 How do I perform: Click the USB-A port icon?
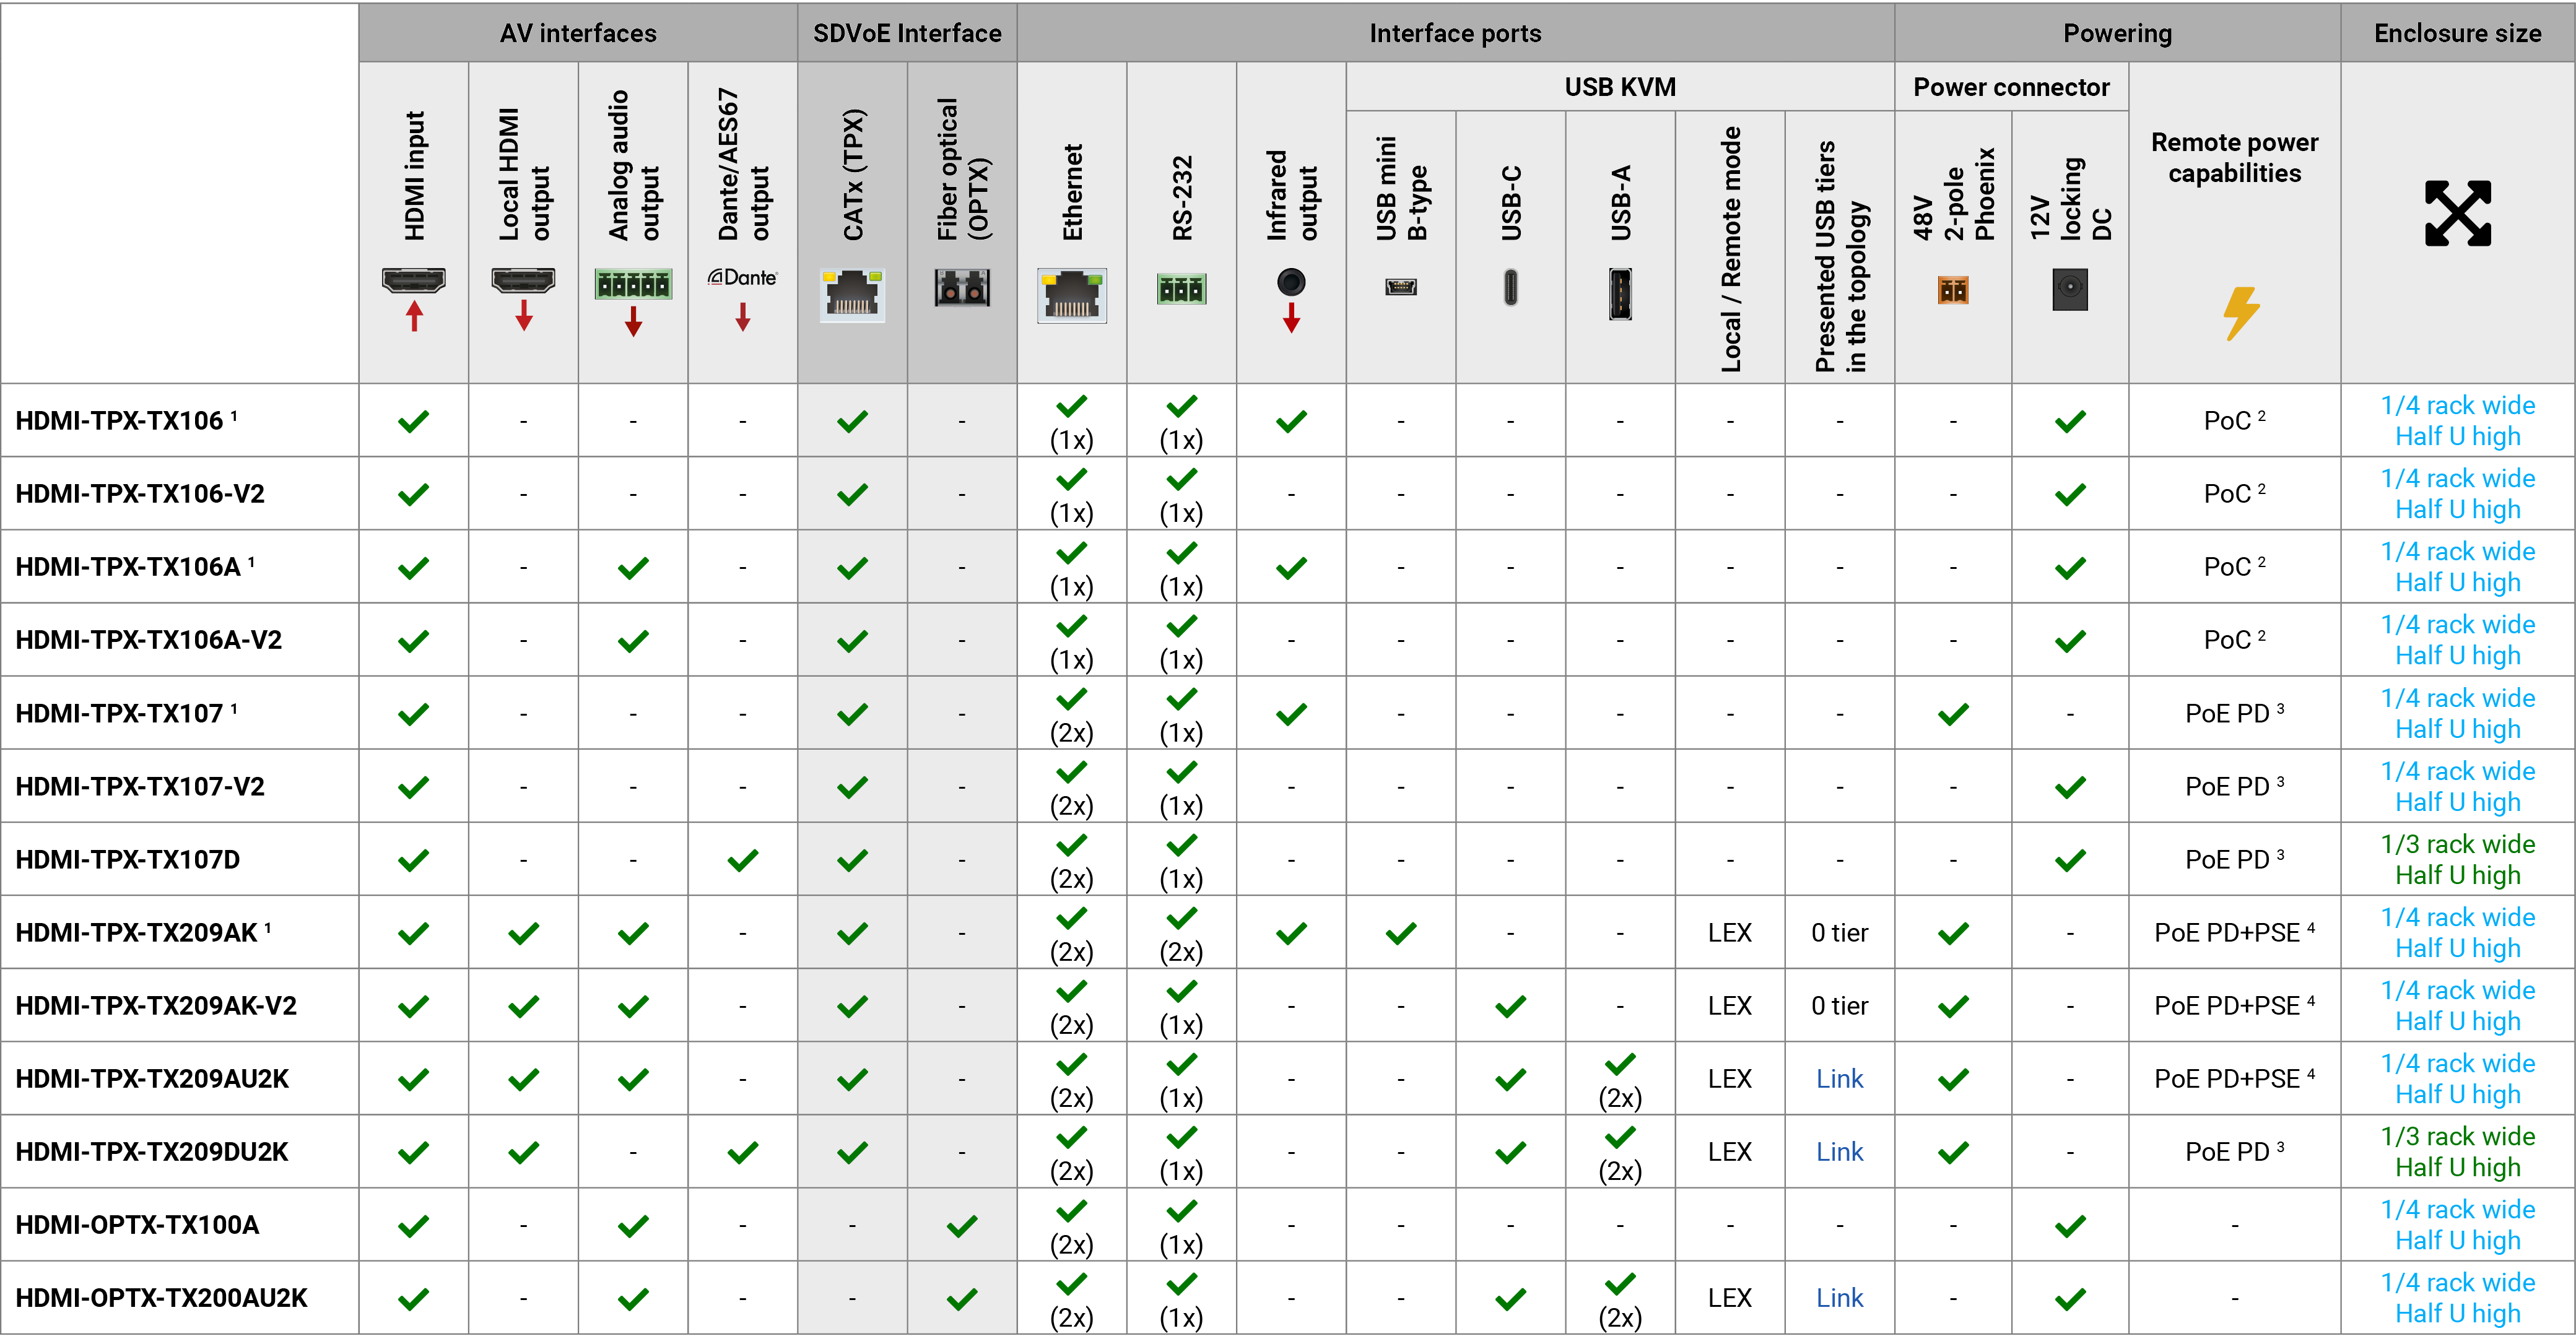(1620, 294)
